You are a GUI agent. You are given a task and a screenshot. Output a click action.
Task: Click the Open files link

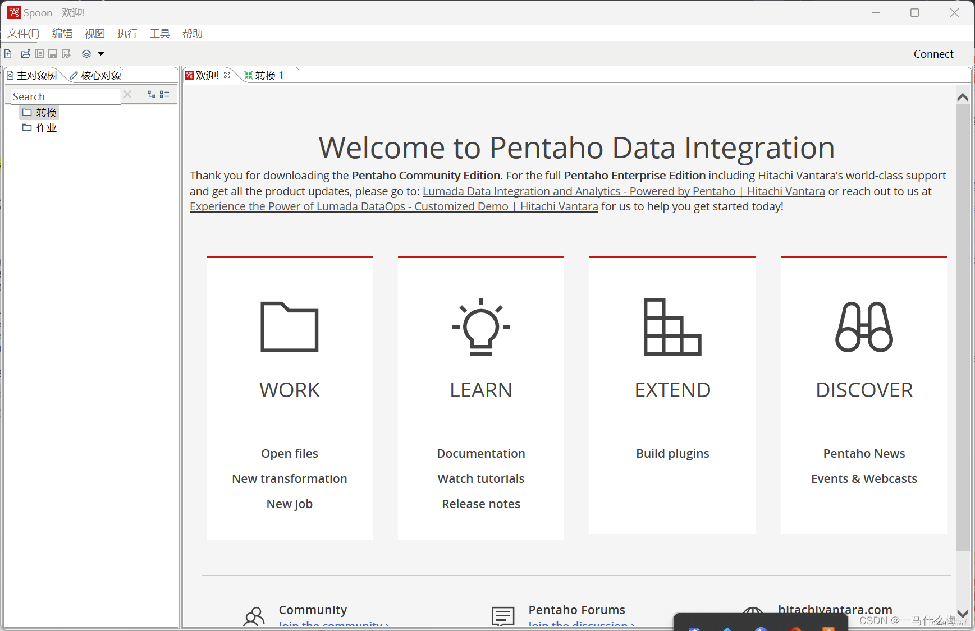[290, 453]
